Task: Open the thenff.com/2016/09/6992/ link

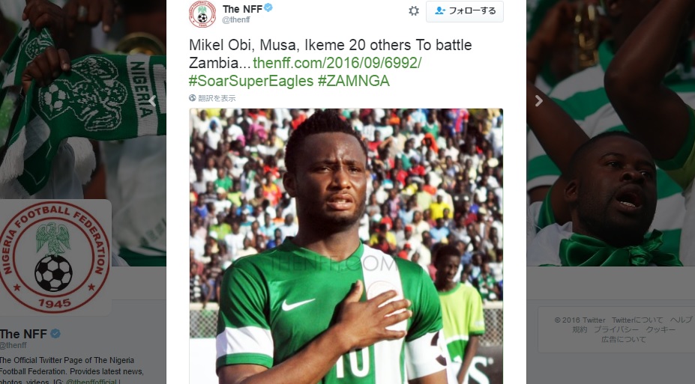Action: [x=337, y=63]
